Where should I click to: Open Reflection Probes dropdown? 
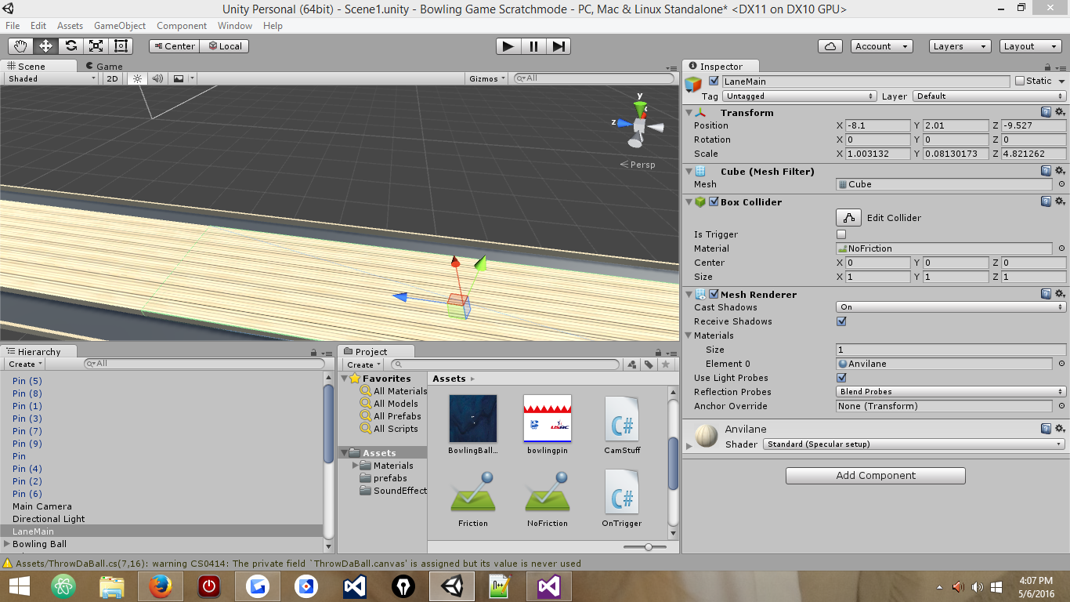click(x=951, y=392)
